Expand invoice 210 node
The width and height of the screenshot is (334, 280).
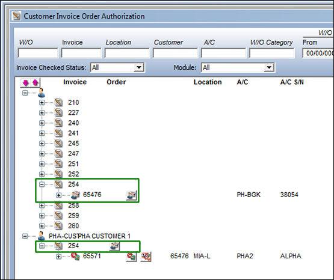pyautogui.click(x=42, y=103)
